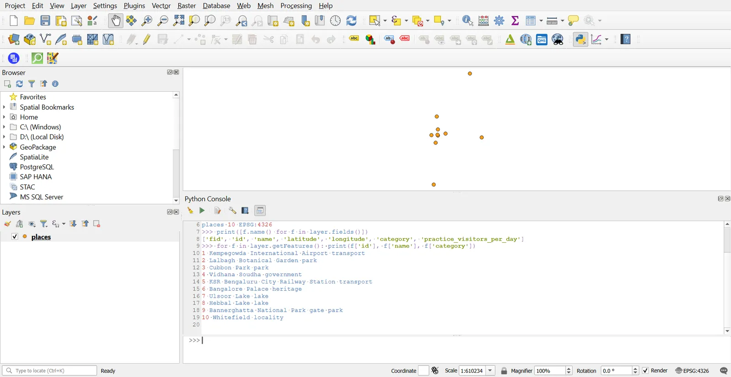This screenshot has height=377, width=731.
Task: Click the Zoom Full extent icon
Action: 179,21
